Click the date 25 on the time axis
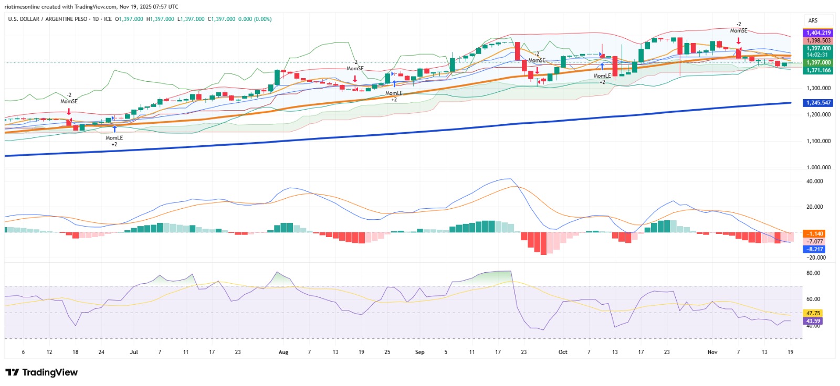Image resolution: width=840 pixels, height=386 pixels. coord(387,352)
